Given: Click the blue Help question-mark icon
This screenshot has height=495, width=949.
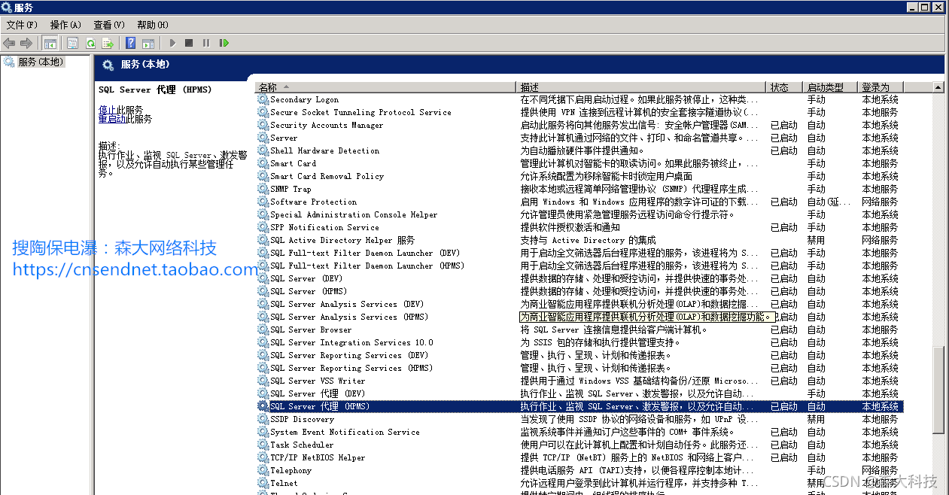Looking at the screenshot, I should [131, 44].
